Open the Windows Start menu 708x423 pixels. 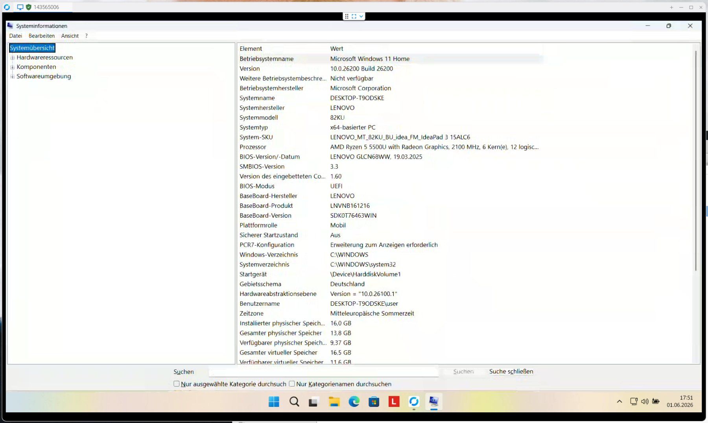pyautogui.click(x=274, y=401)
